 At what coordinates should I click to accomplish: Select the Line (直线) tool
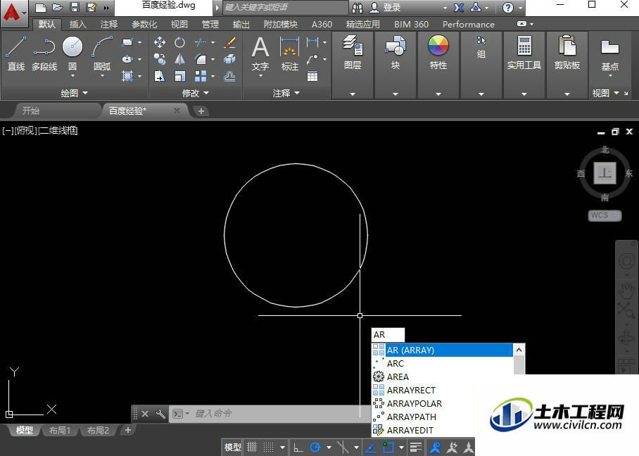point(16,53)
